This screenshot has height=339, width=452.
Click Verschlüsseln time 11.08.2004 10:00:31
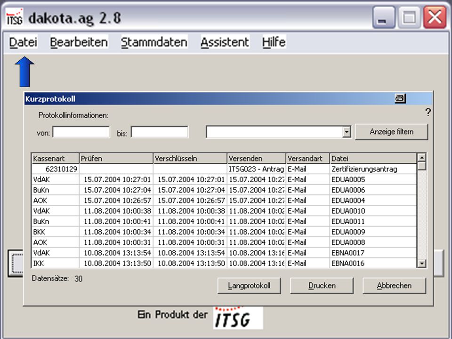[x=190, y=242]
